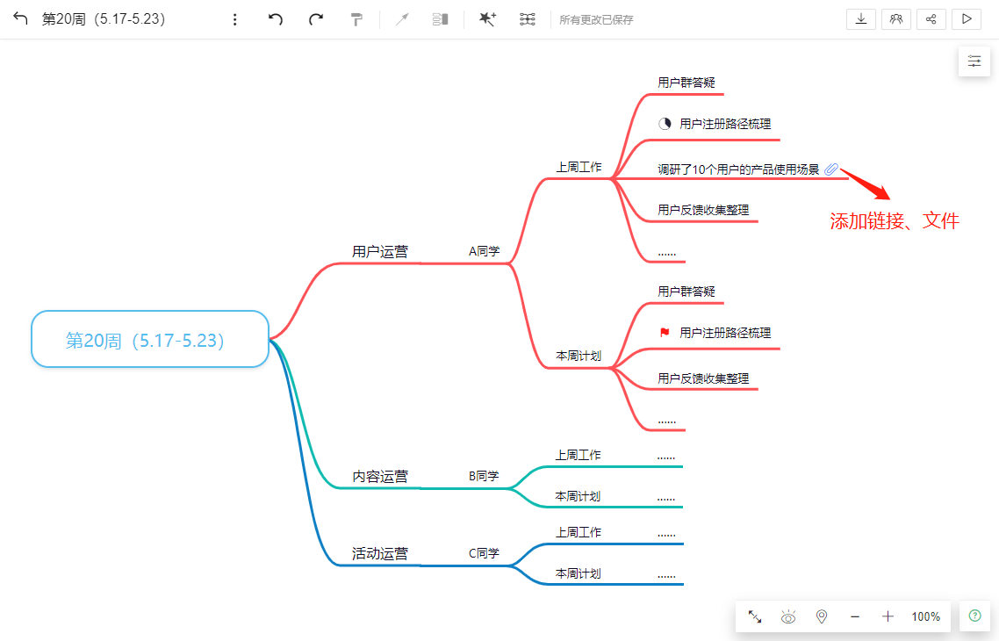Click the red flag marker icon
The height and width of the screenshot is (641, 999).
[x=665, y=333]
